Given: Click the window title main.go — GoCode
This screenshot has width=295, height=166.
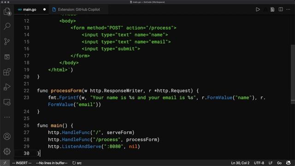Looking at the screenshot, I should [x=147, y=2].
